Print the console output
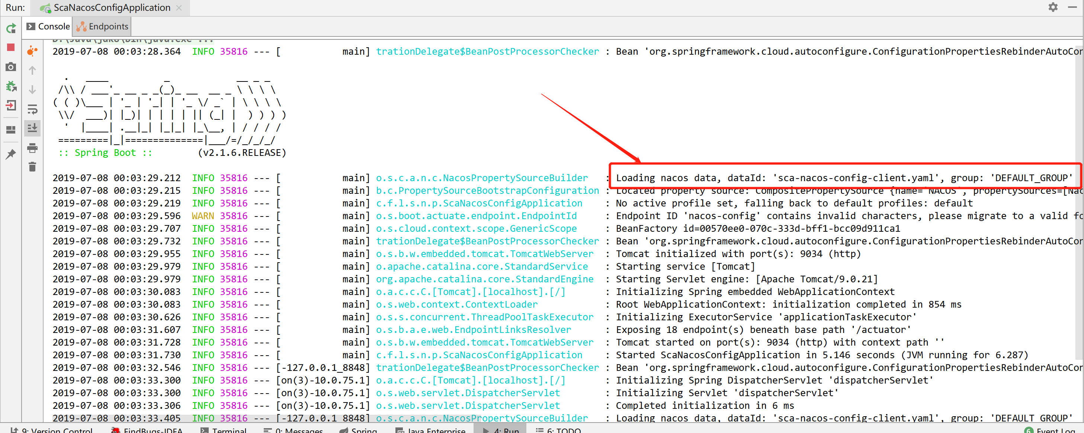Screen dimensions: 1084x433 32,148
